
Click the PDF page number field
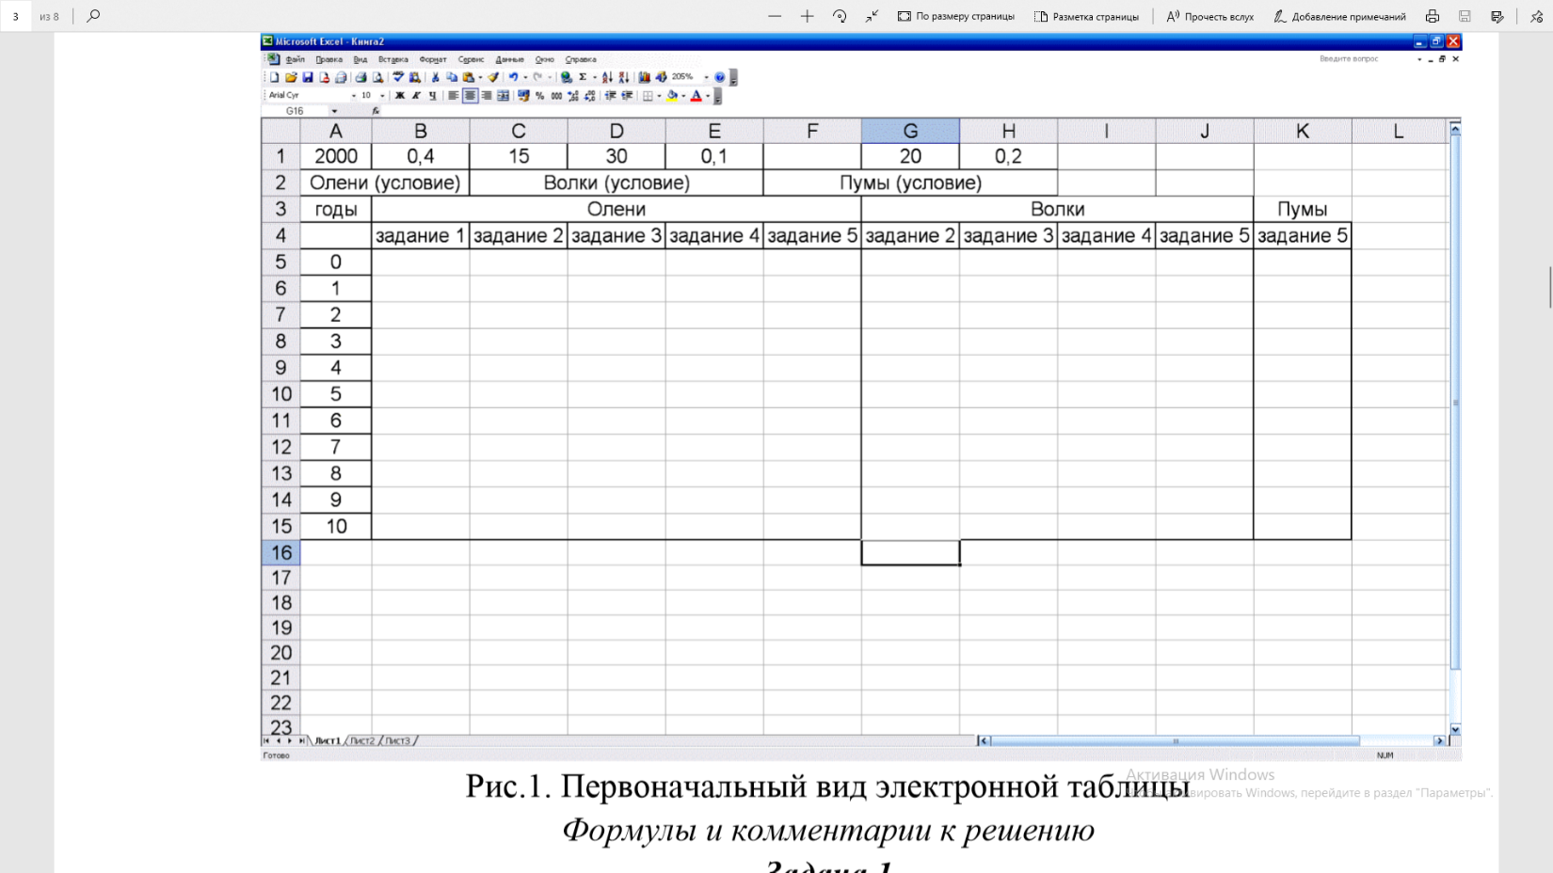[x=16, y=16]
